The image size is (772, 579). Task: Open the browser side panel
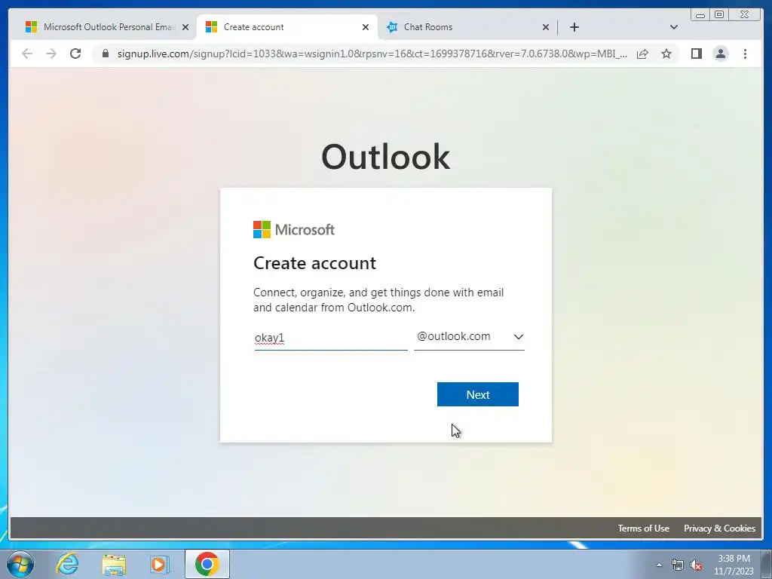point(696,54)
